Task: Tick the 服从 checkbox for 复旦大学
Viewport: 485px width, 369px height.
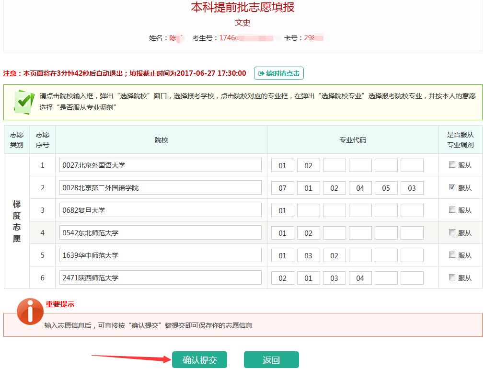Action: tap(452, 210)
